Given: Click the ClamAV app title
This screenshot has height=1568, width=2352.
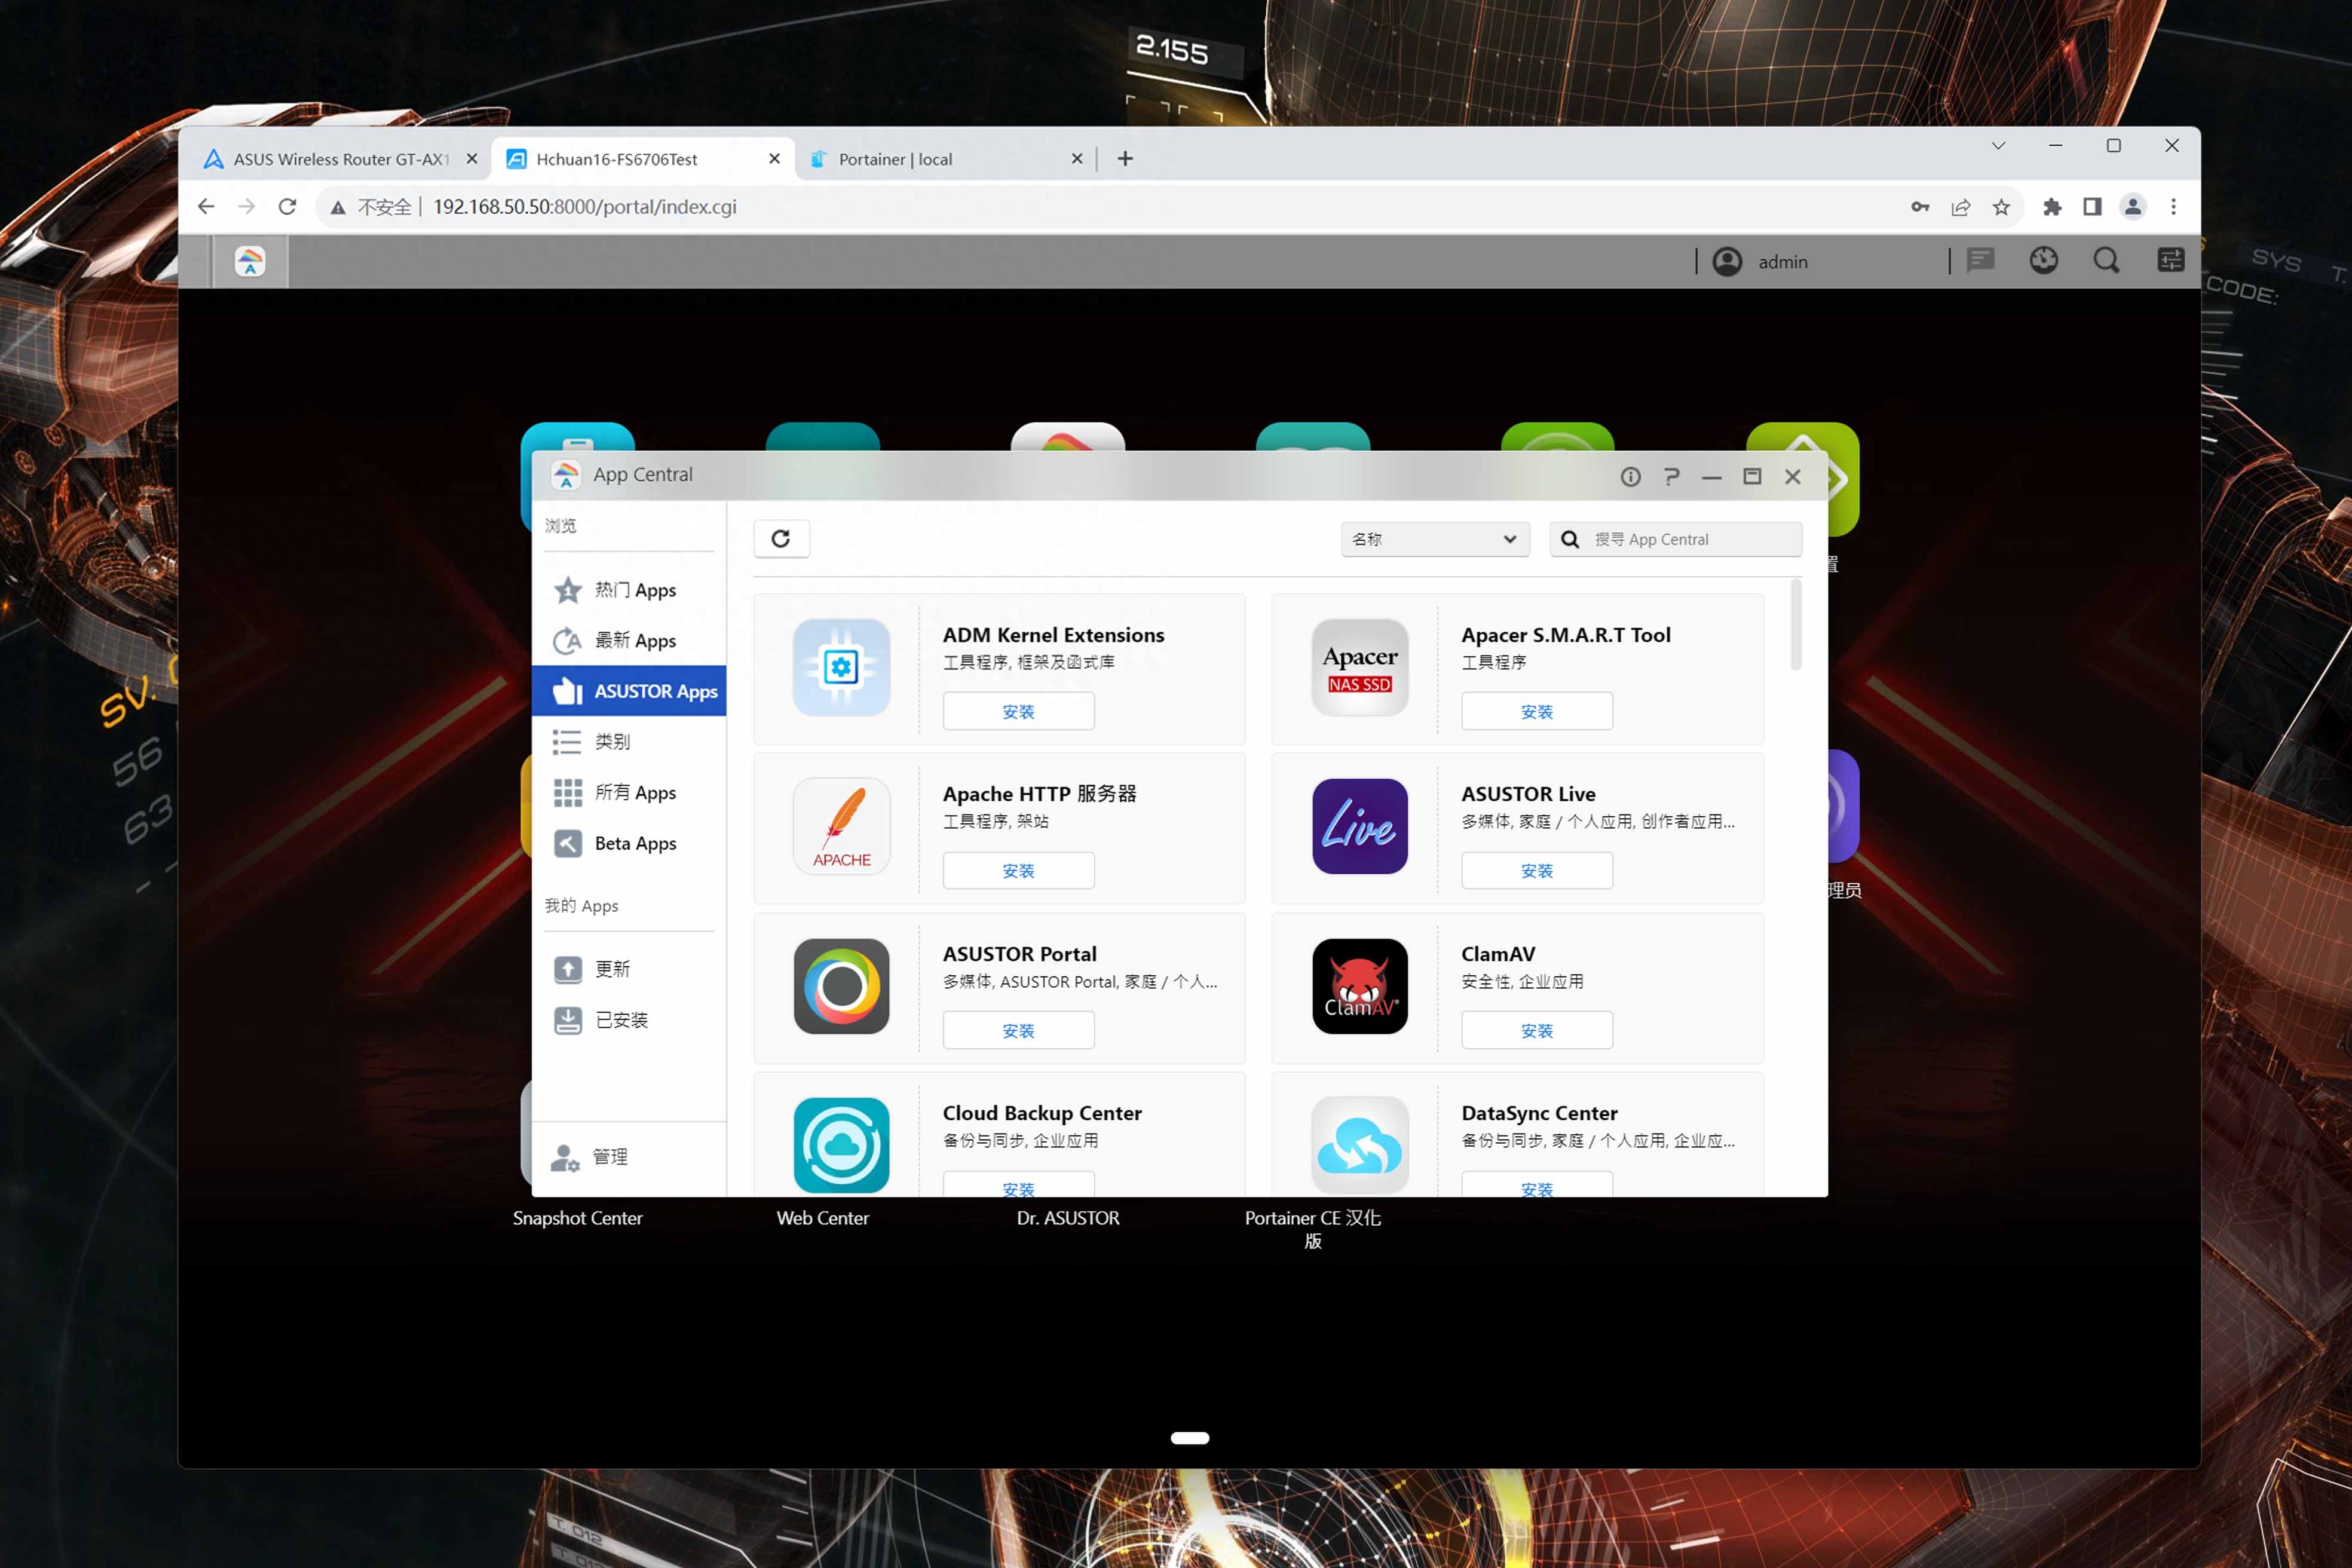Looking at the screenshot, I should point(1498,954).
